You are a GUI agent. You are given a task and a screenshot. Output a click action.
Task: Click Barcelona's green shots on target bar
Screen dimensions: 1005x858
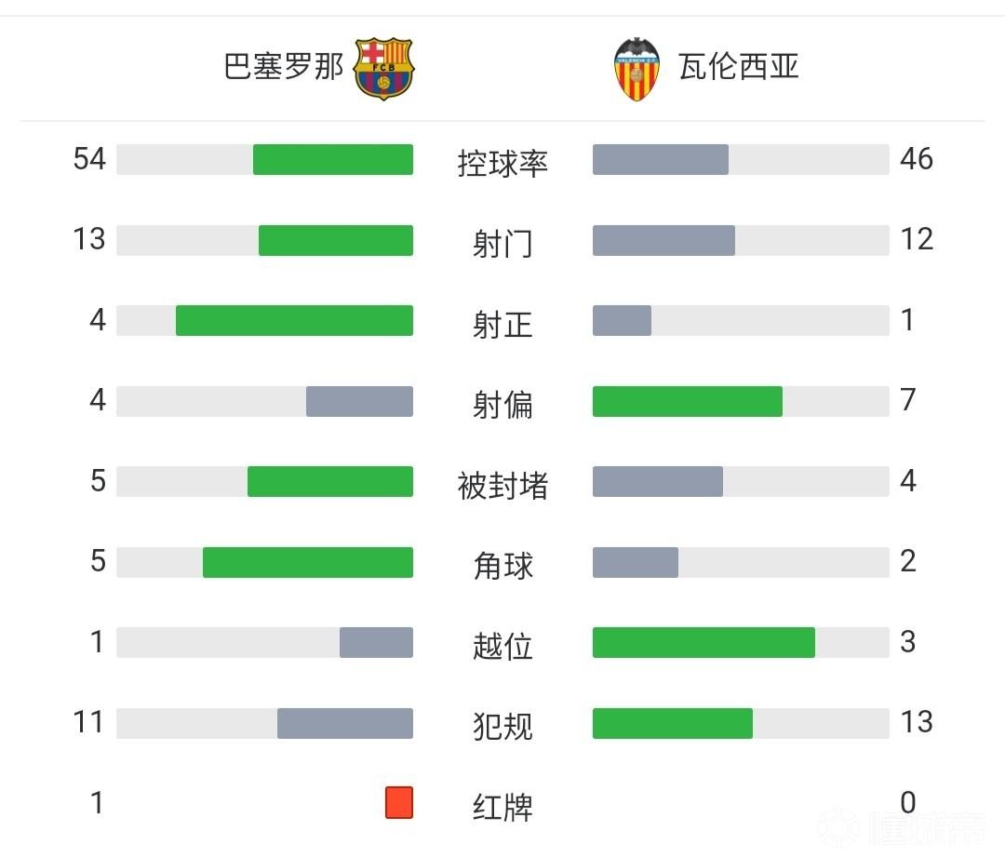pos(294,320)
